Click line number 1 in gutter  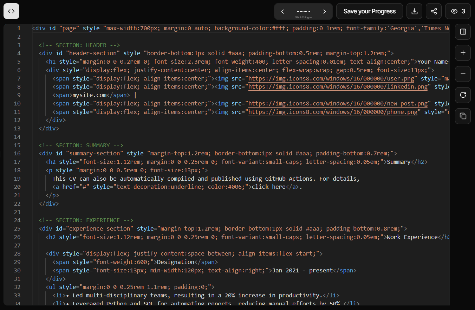point(19,28)
